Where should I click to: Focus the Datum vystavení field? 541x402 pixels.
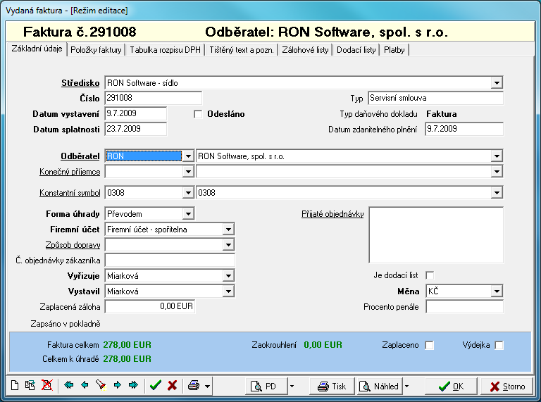click(135, 113)
